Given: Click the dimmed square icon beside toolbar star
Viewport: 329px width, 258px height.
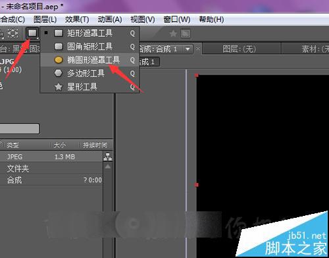Looking at the screenshot, I should [186, 34].
